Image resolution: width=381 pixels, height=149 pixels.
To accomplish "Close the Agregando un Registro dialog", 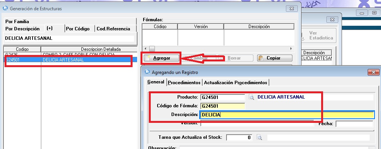I will point(373,72).
